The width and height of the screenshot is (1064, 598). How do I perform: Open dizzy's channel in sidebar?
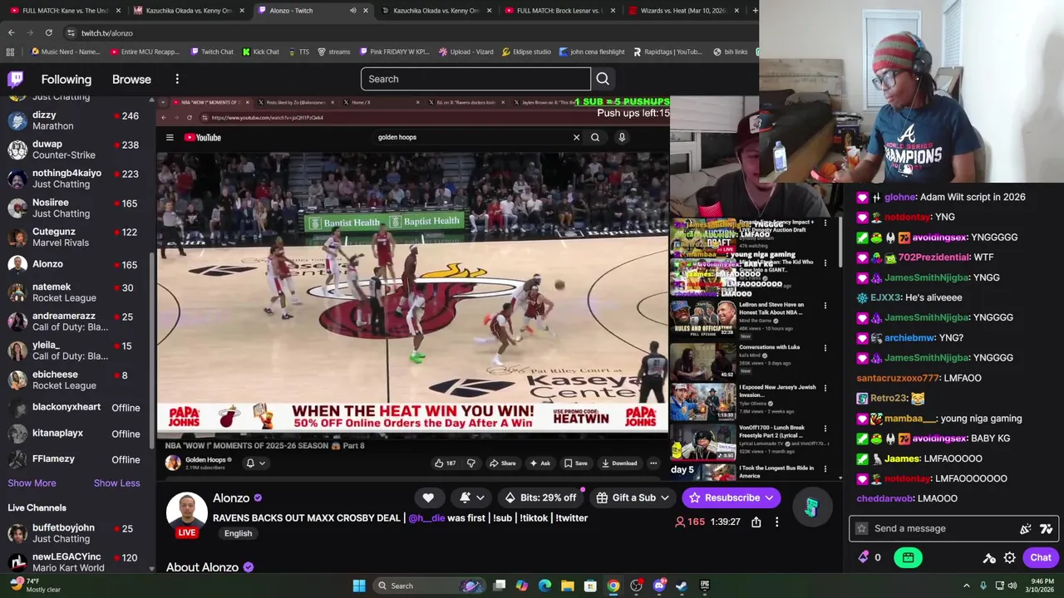click(x=75, y=120)
